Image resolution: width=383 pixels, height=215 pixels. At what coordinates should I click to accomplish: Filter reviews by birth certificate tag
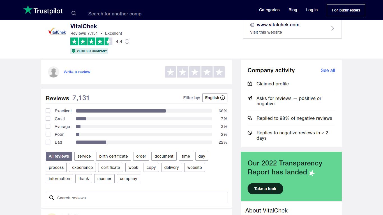(114, 156)
